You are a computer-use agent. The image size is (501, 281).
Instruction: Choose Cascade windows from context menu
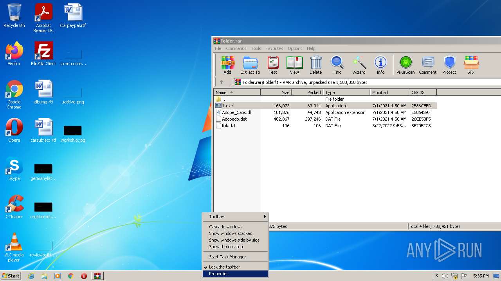pyautogui.click(x=235, y=227)
